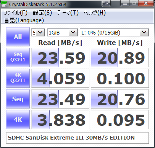
Task: Open the drive selector showing L: 0%
Action: (114, 33)
